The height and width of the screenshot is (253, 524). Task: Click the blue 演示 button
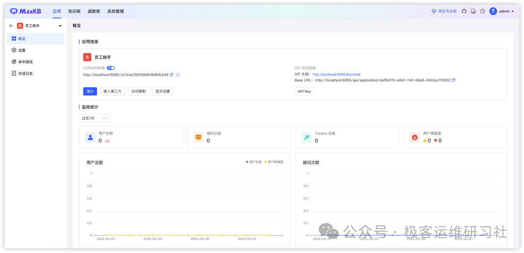(x=90, y=91)
